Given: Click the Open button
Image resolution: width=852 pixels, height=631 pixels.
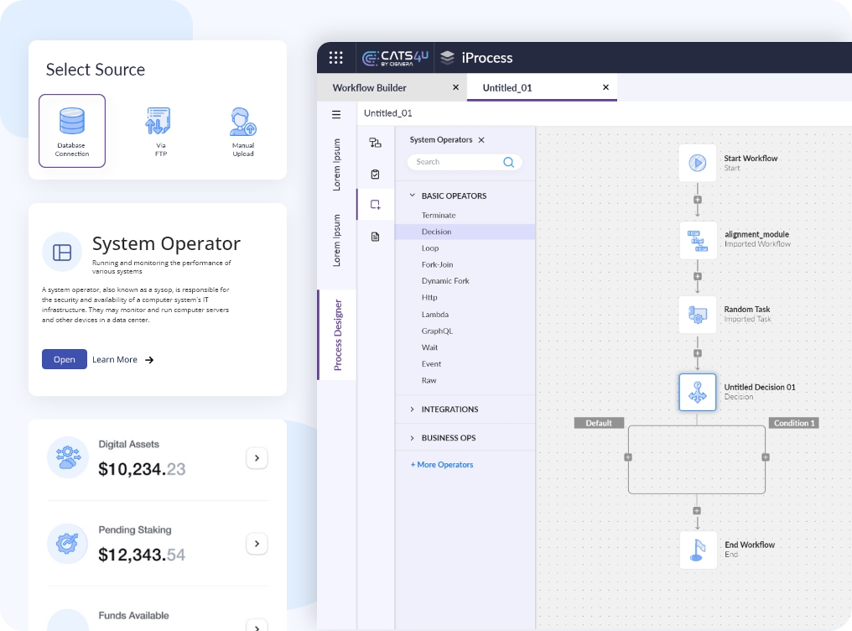Looking at the screenshot, I should tap(64, 359).
